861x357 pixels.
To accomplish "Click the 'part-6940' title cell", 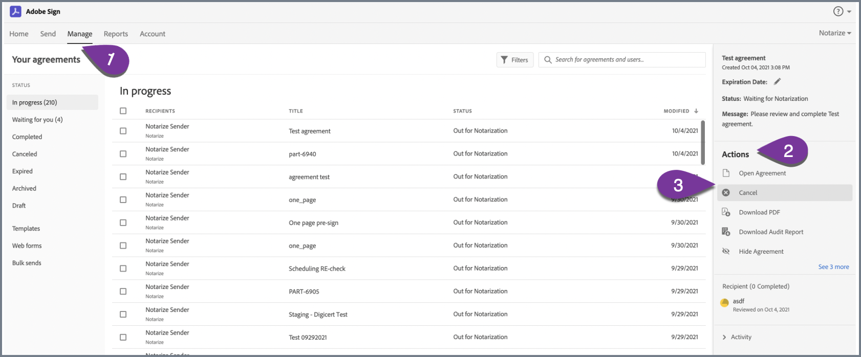I will (x=303, y=154).
